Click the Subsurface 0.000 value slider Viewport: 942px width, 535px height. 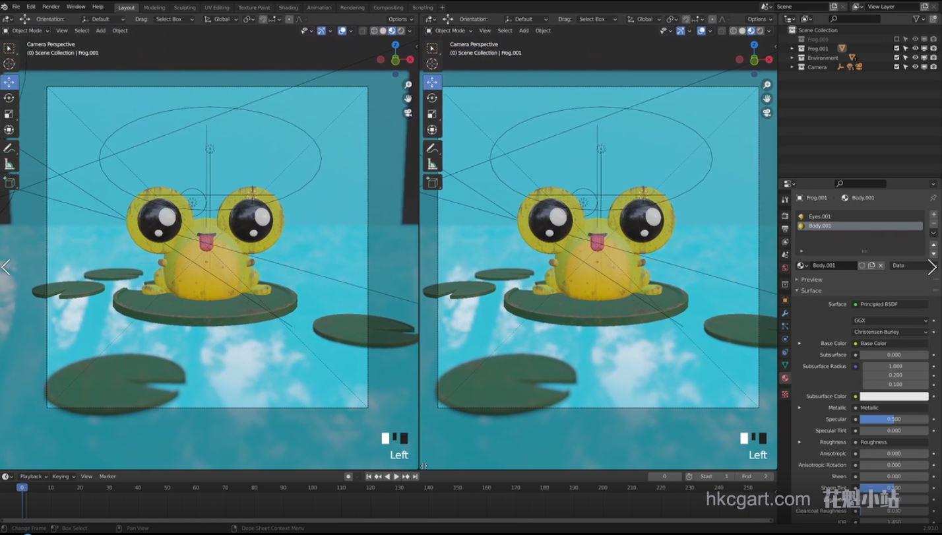point(894,355)
